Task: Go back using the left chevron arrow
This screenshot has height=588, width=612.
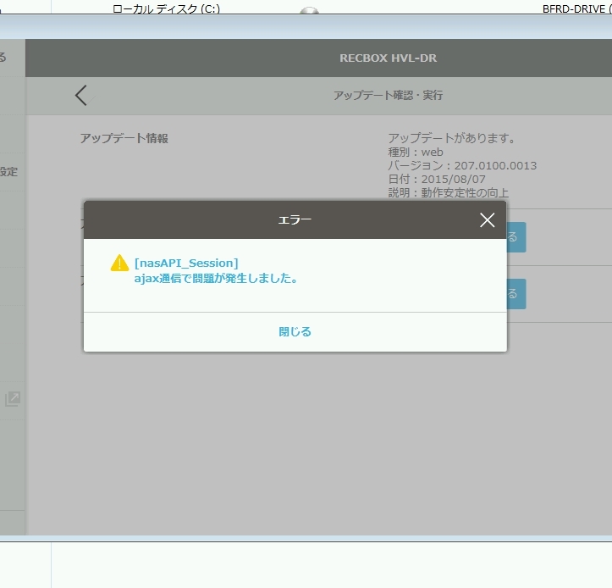Action: [x=81, y=96]
